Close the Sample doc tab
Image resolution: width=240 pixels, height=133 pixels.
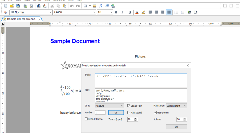click(x=39, y=19)
